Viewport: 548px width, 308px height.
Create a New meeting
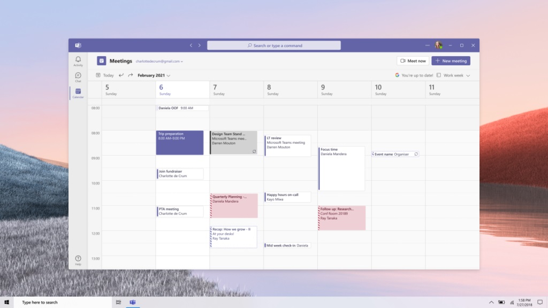pos(451,61)
